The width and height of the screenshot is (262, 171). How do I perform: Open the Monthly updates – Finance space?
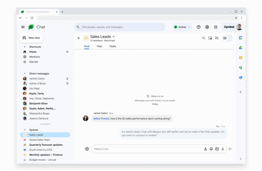click(45, 155)
